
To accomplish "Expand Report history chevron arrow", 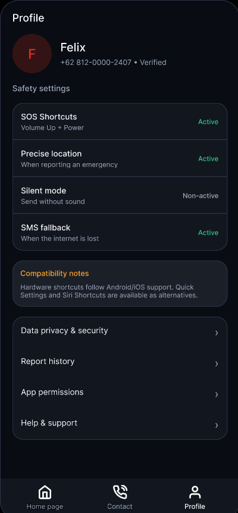I will pyautogui.click(x=216, y=363).
